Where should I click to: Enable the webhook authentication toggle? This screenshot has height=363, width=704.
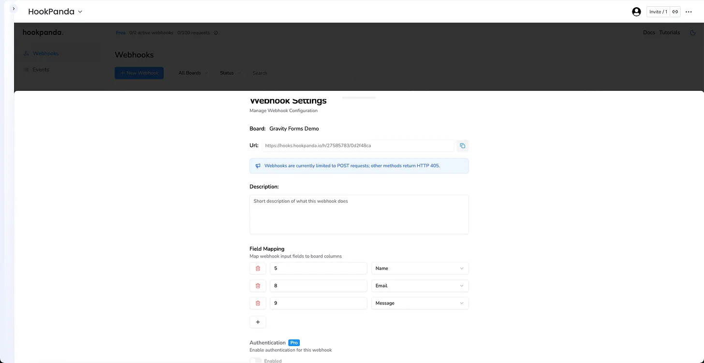pyautogui.click(x=256, y=360)
